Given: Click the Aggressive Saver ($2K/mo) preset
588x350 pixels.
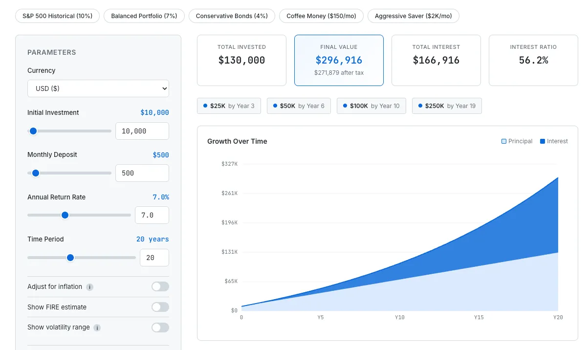Looking at the screenshot, I should point(413,16).
